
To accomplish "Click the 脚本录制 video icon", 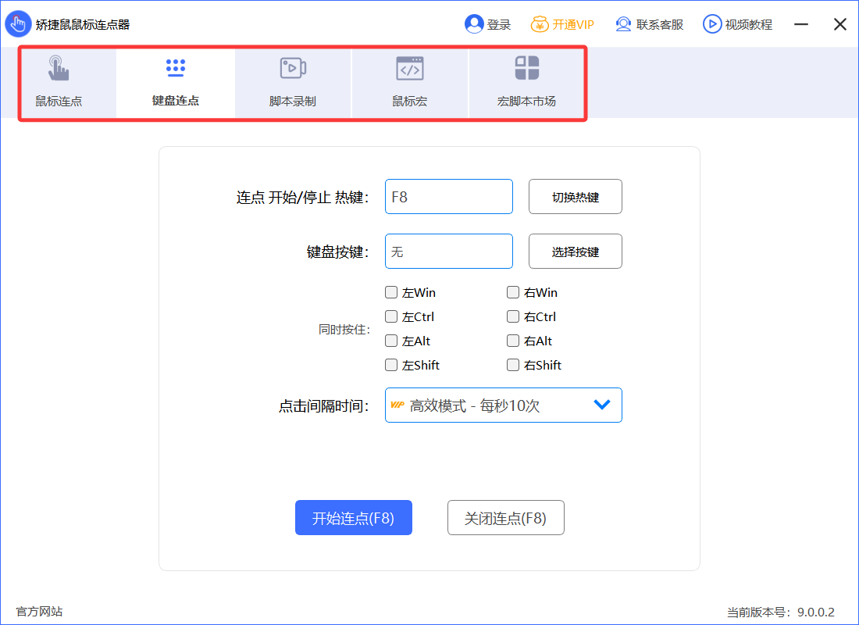I will (x=293, y=68).
